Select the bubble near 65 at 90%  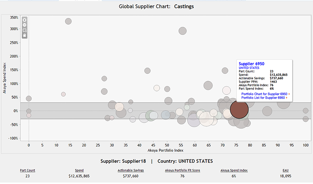click(208, 86)
